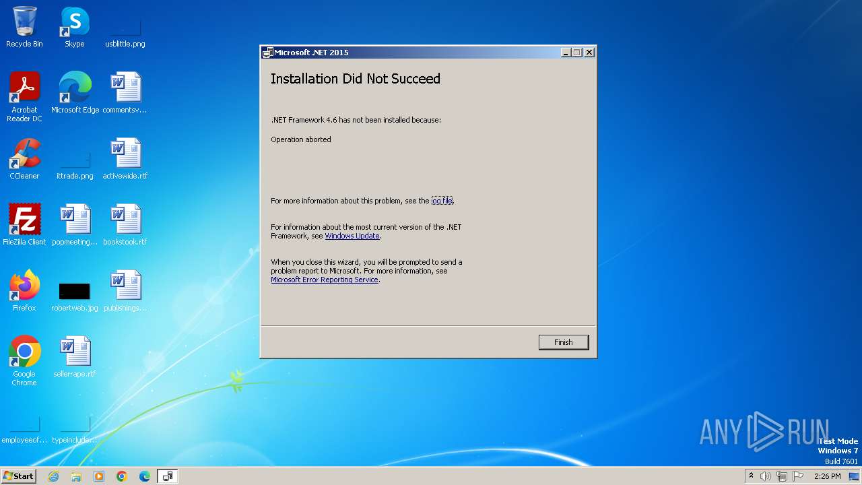Open the Recycle Bin desktop icon

[24, 27]
